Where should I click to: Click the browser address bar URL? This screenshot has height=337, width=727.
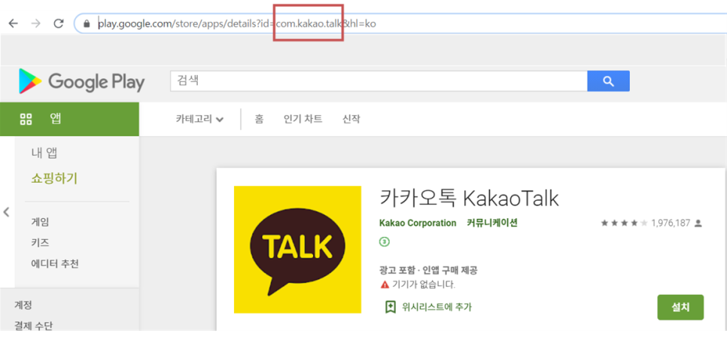click(236, 23)
